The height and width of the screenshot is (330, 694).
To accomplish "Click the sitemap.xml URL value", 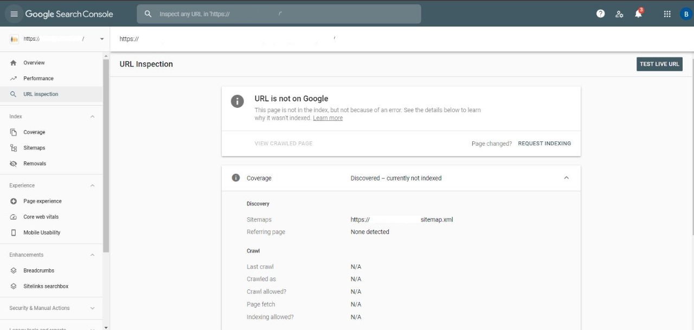I will tap(402, 219).
